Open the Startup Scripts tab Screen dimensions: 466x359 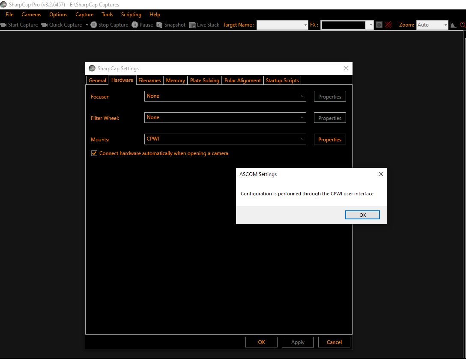click(x=282, y=81)
